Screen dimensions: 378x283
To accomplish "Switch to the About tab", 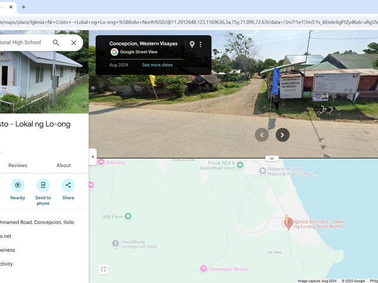I will pos(64,165).
